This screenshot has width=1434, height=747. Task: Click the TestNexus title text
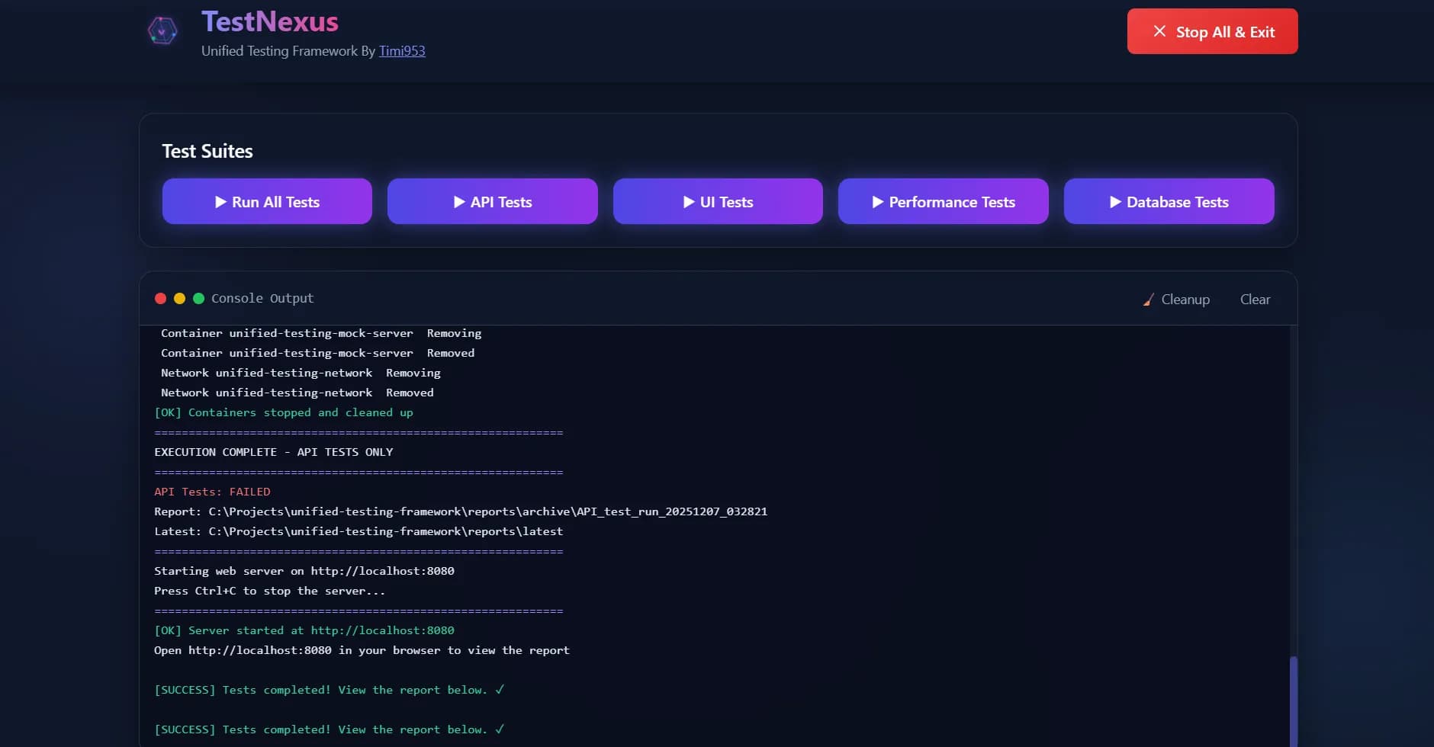[269, 22]
